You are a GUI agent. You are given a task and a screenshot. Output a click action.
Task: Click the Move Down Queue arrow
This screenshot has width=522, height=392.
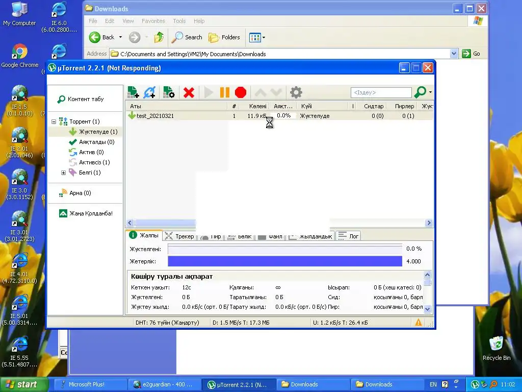[276, 92]
